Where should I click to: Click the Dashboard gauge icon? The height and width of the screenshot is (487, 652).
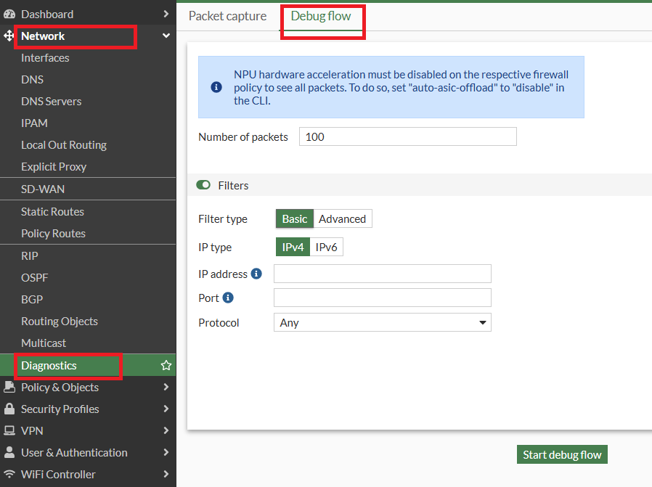tap(9, 14)
